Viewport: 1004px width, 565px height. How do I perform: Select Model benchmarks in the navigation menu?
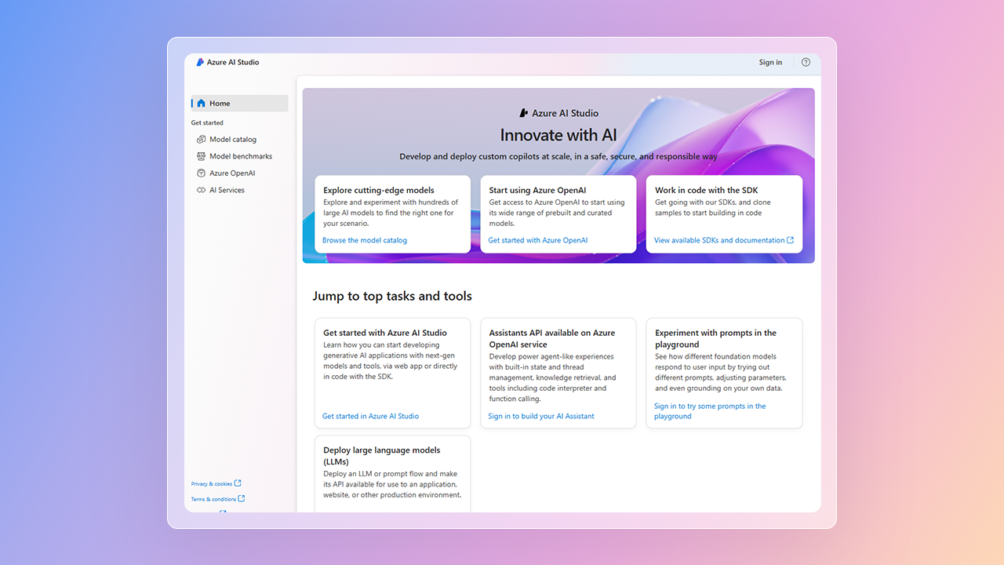pyautogui.click(x=240, y=156)
